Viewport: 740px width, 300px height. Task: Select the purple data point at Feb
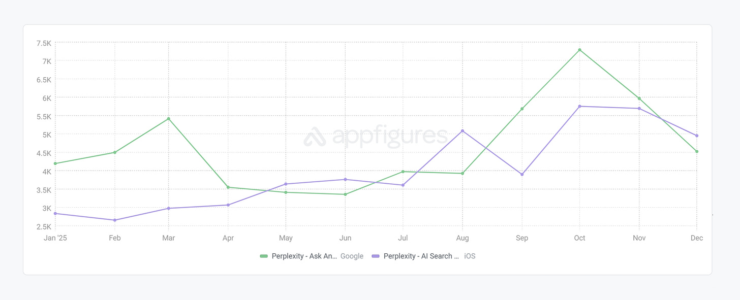pyautogui.click(x=115, y=220)
